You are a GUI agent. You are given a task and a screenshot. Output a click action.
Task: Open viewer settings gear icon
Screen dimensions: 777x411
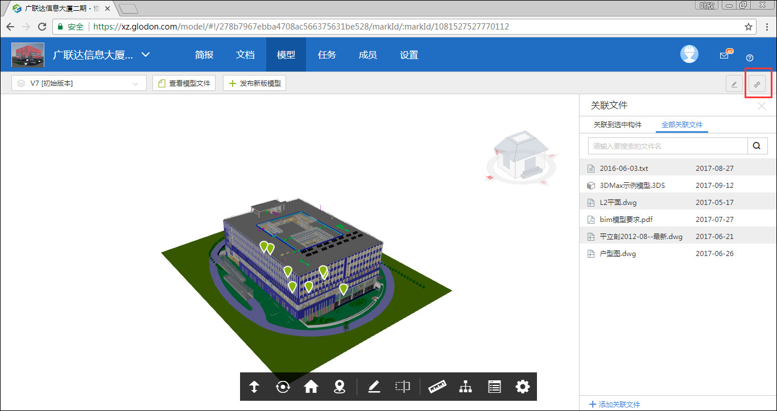pyautogui.click(x=522, y=387)
